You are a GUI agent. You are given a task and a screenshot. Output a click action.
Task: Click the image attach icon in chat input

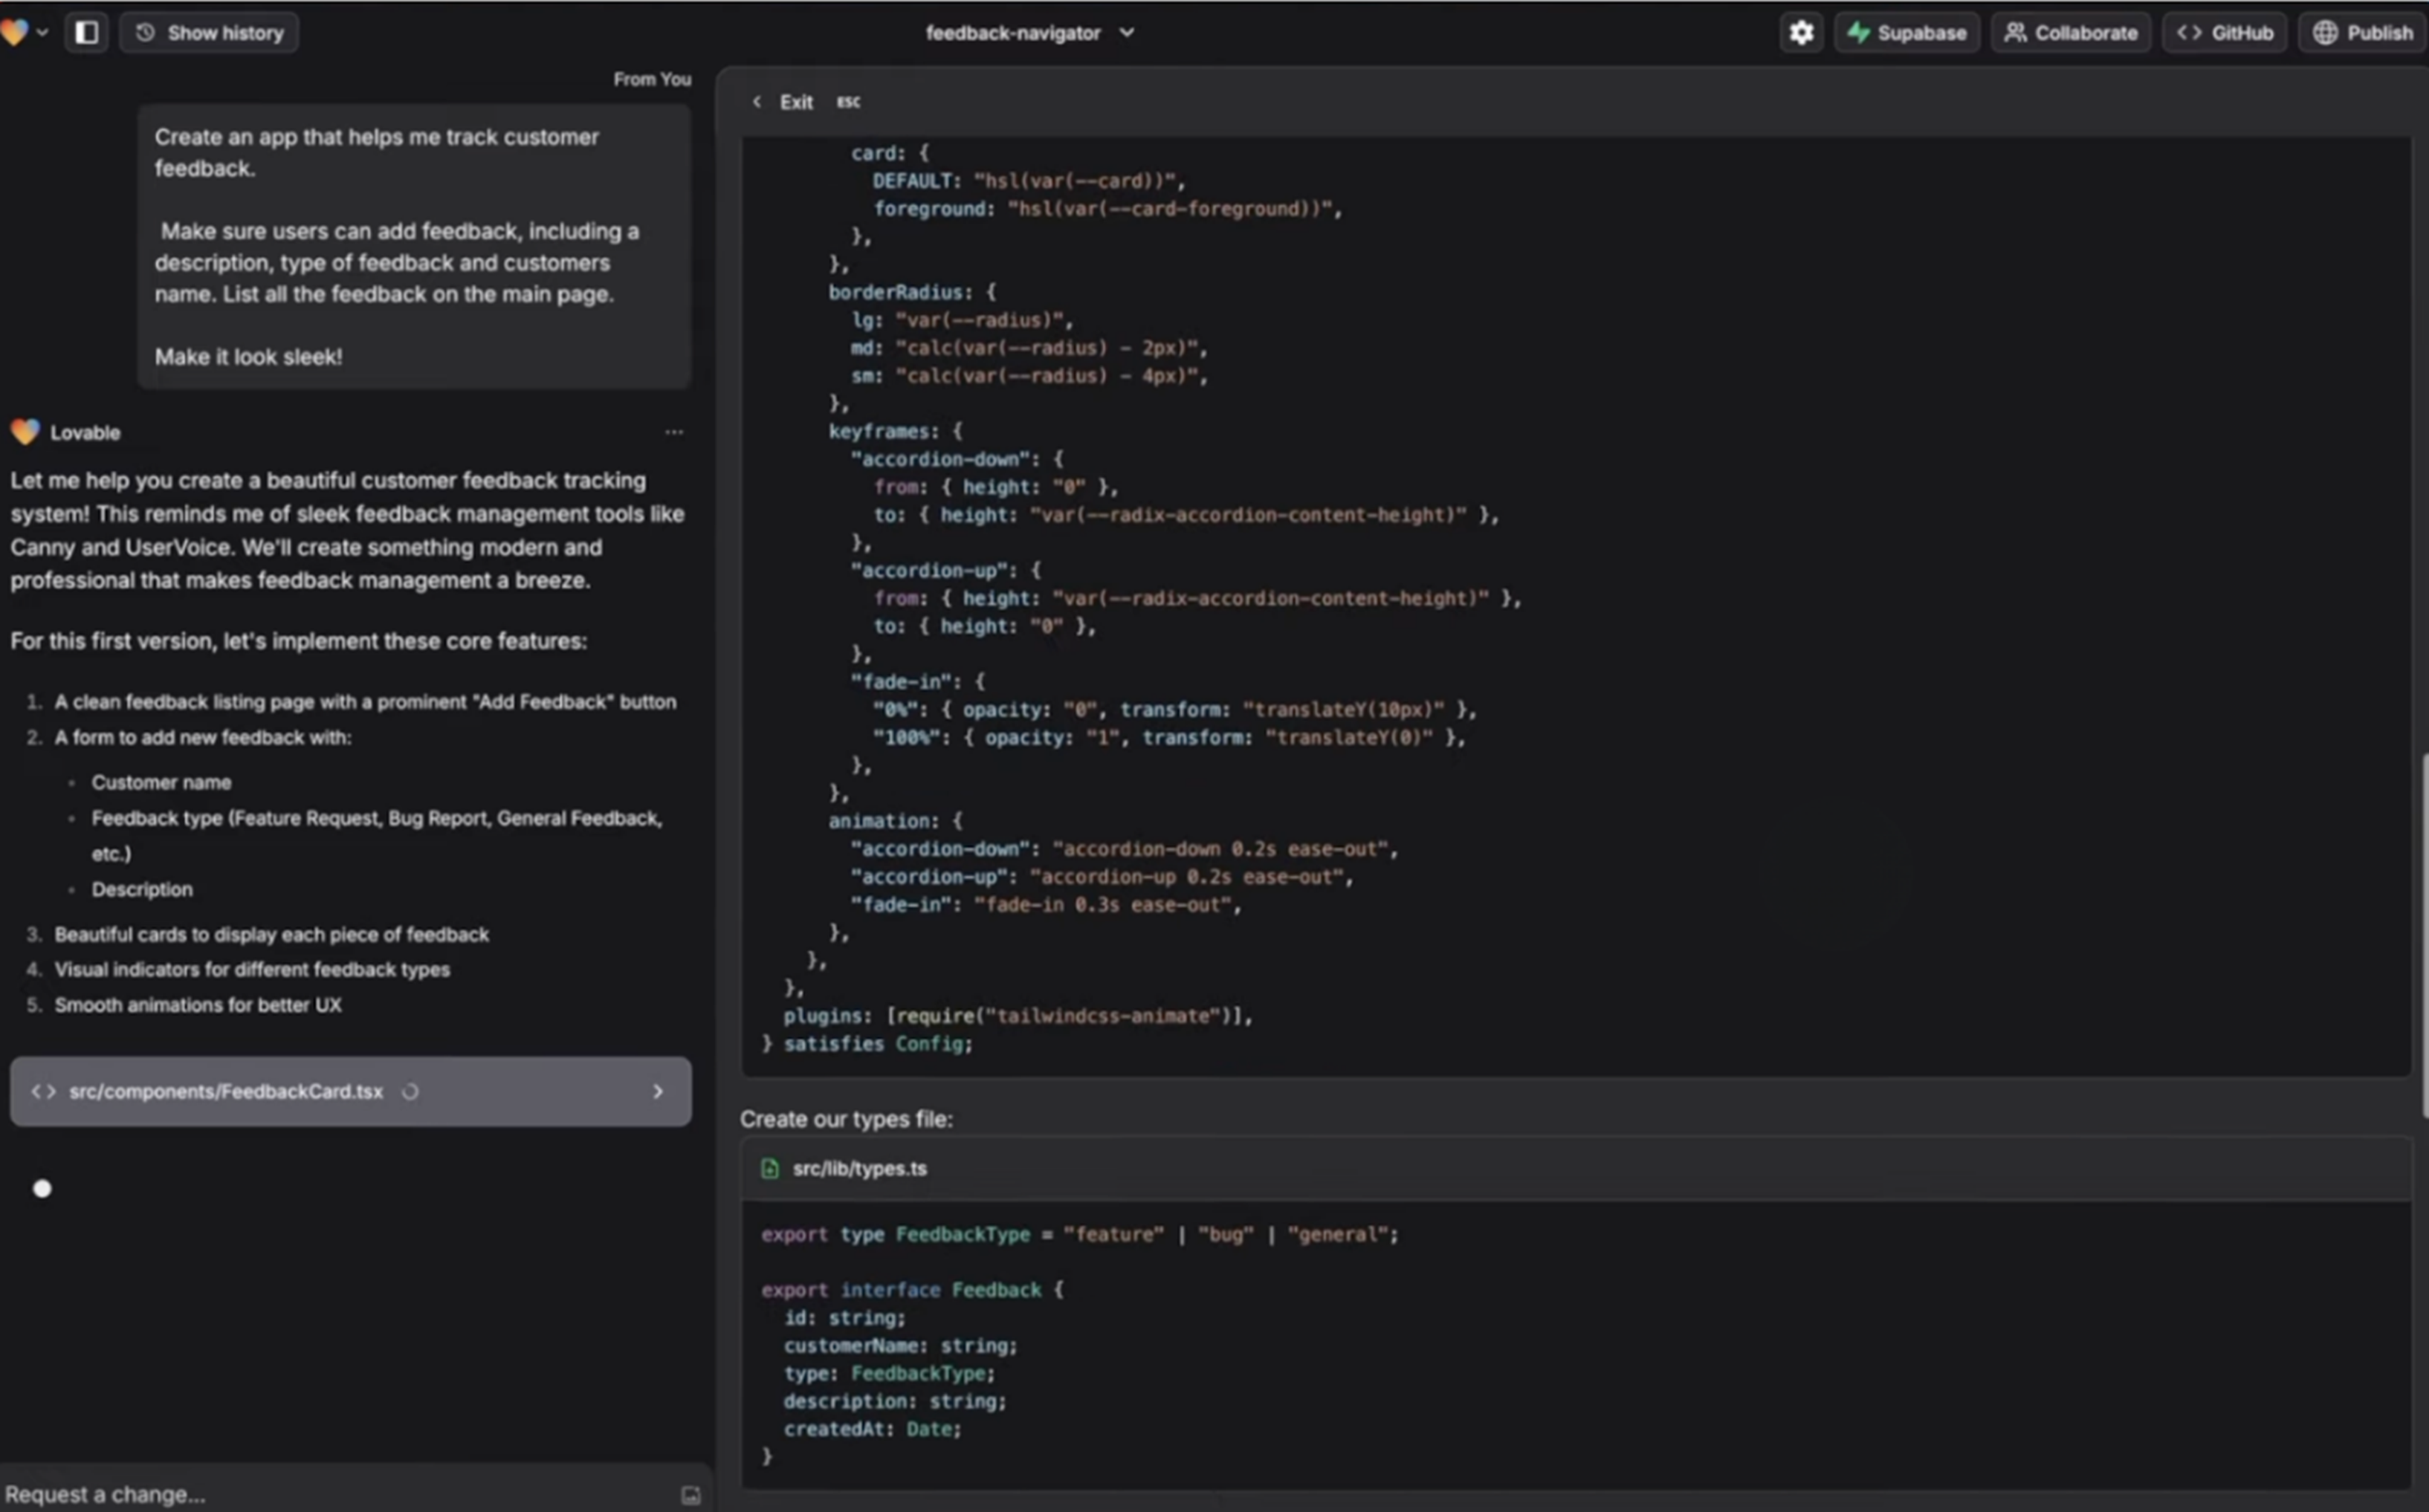click(x=690, y=1495)
